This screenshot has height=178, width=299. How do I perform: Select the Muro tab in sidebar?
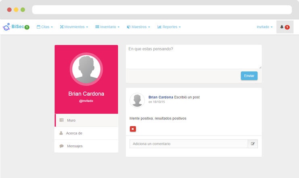(86, 120)
